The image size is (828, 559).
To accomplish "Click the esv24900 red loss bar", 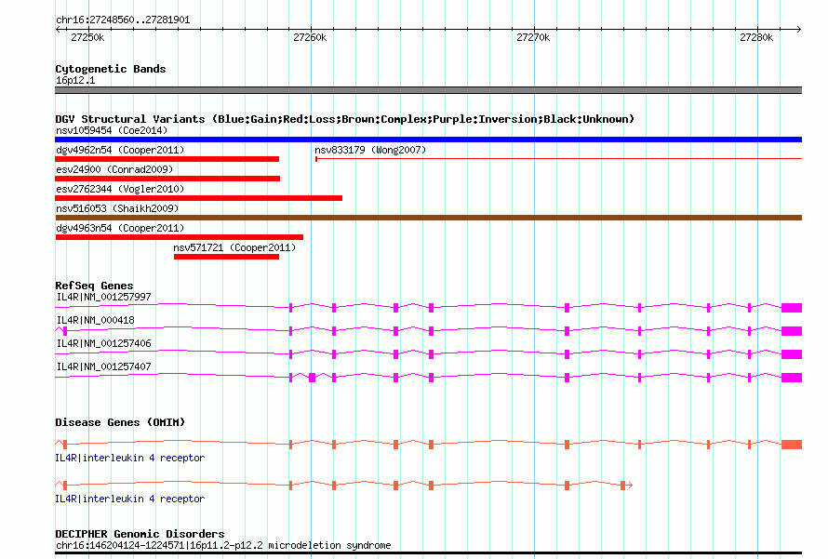I will 167,179.
